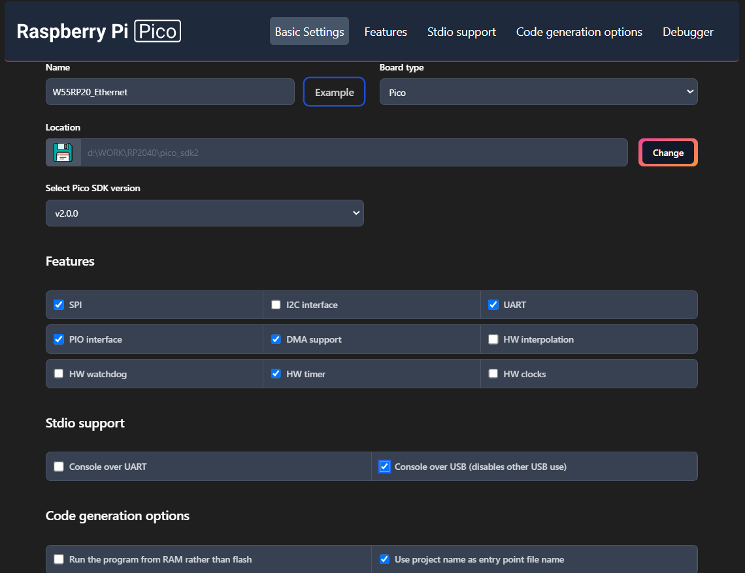Click the Select Pico SDK version label
This screenshot has width=745, height=573.
93,188
